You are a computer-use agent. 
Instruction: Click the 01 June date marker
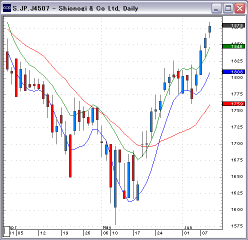pyautogui.click(x=187, y=233)
